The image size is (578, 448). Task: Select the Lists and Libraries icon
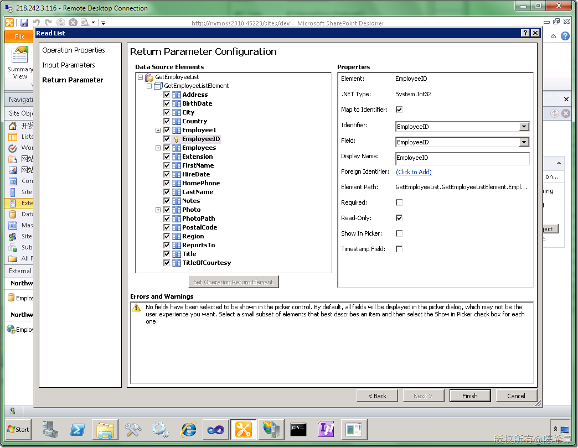[x=13, y=137]
